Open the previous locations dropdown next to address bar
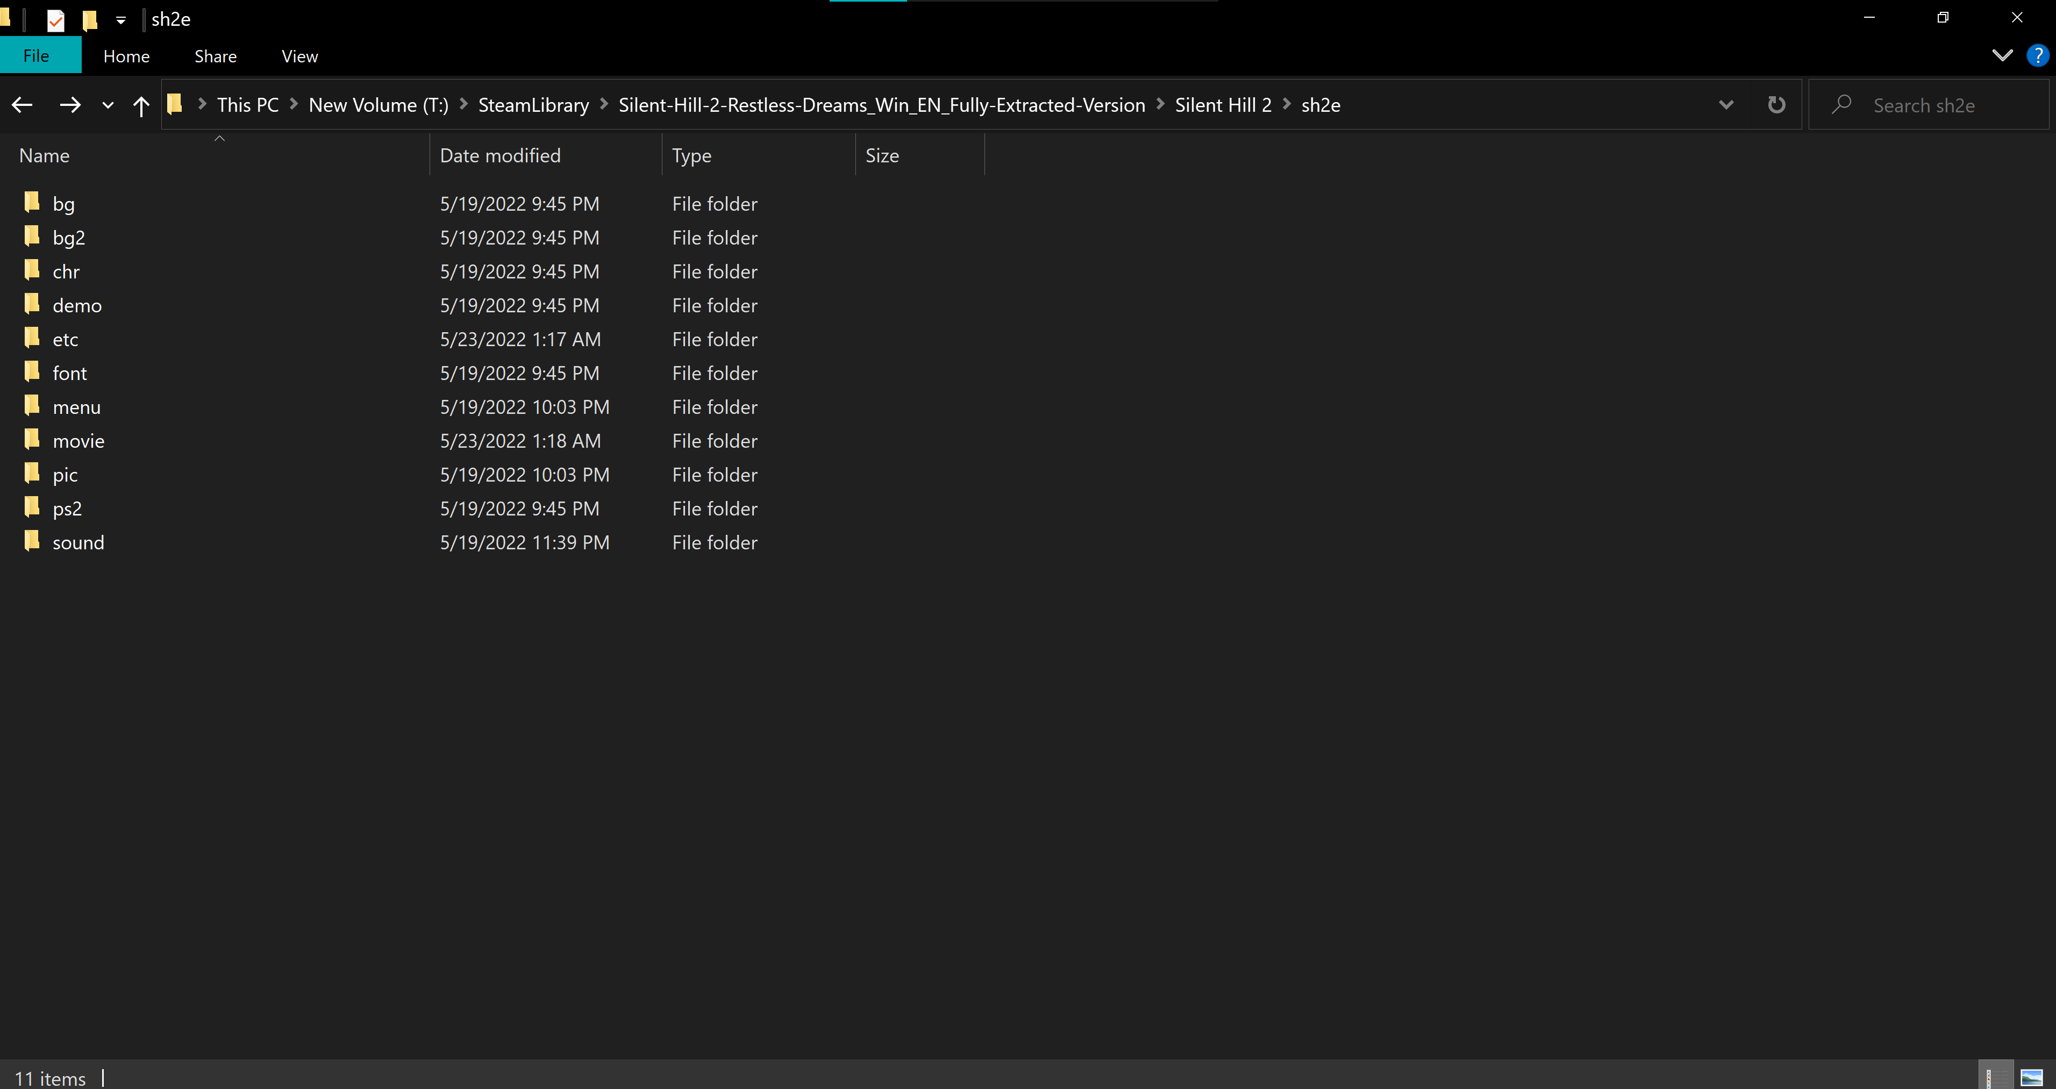Image resolution: width=2056 pixels, height=1089 pixels. (1725, 104)
